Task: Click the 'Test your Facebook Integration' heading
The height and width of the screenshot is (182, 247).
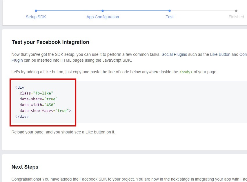Action: tap(50, 42)
